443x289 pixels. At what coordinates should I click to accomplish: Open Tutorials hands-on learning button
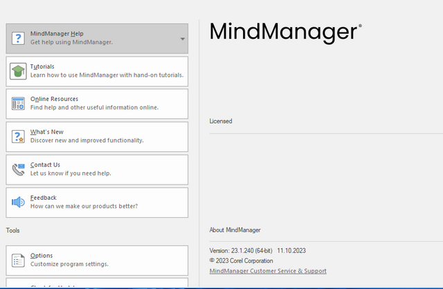pyautogui.click(x=97, y=71)
